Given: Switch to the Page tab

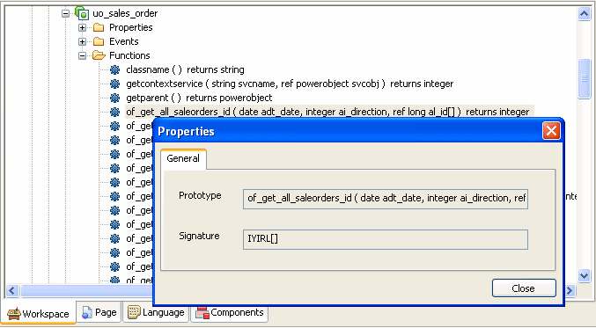Looking at the screenshot, I should click(99, 312).
